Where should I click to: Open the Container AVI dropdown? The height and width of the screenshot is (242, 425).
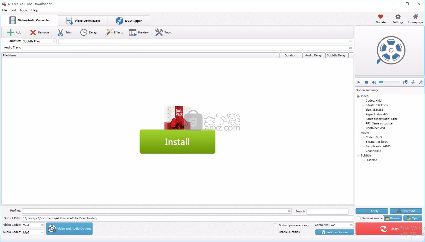tap(342, 225)
